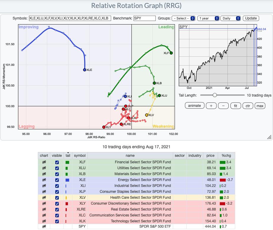Screen dimensions: 273x230
Task: Click the SPY benchmark price chart
Action: [x=218, y=55]
